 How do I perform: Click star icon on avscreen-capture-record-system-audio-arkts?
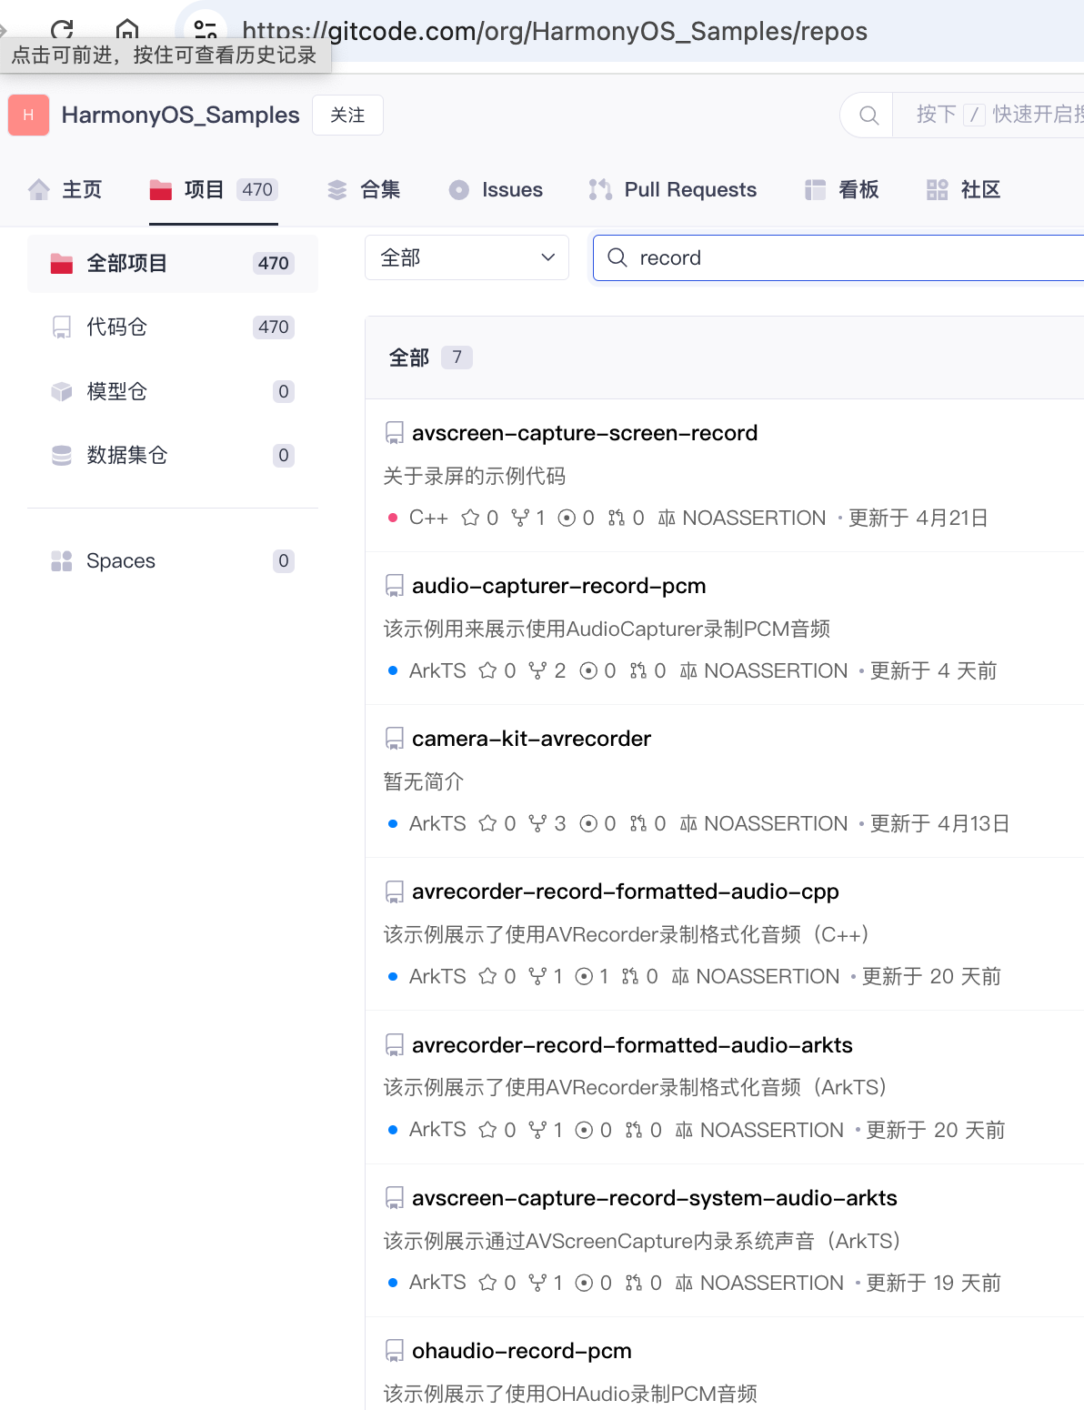pos(487,1283)
